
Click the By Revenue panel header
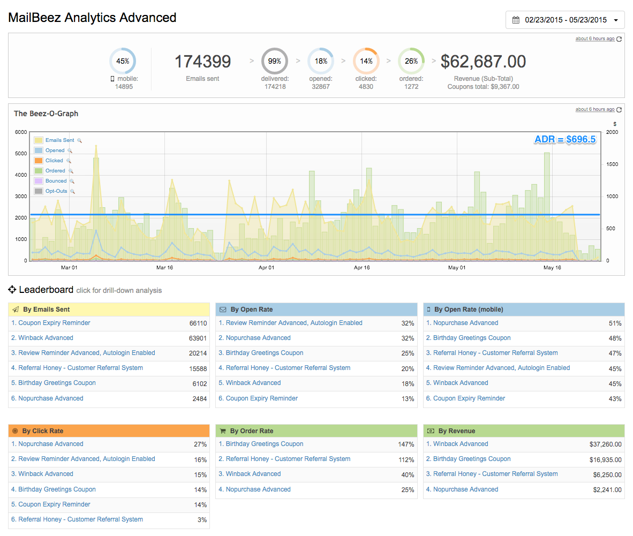(x=524, y=431)
